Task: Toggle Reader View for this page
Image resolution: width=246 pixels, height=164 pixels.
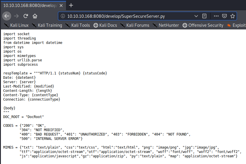Action: point(204,16)
